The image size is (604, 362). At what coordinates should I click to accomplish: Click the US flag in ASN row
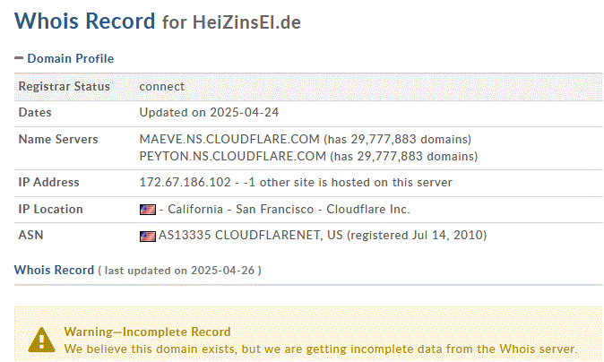point(148,236)
